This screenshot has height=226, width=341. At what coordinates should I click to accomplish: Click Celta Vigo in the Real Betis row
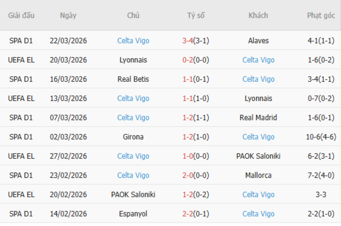(x=258, y=79)
